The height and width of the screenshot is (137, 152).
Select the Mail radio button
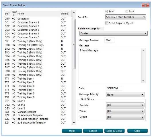[107, 11]
